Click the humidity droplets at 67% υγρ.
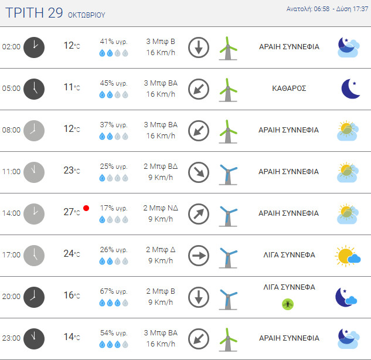The width and height of the screenshot is (371, 360). (114, 303)
